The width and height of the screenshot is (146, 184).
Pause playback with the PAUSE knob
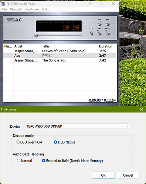(x=108, y=33)
